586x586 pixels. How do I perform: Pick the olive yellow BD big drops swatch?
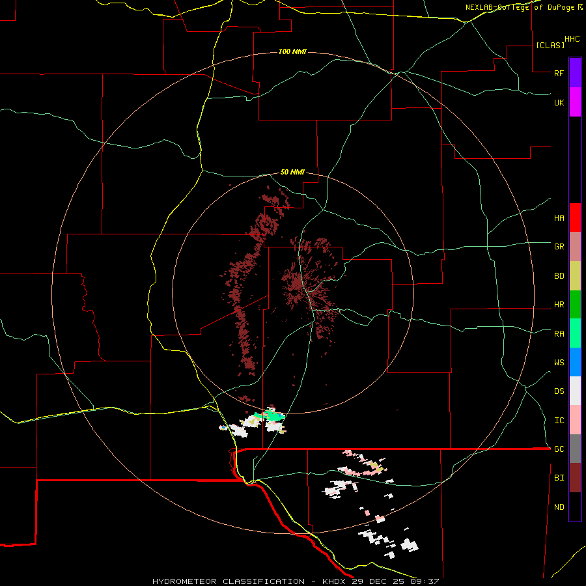tap(575, 276)
